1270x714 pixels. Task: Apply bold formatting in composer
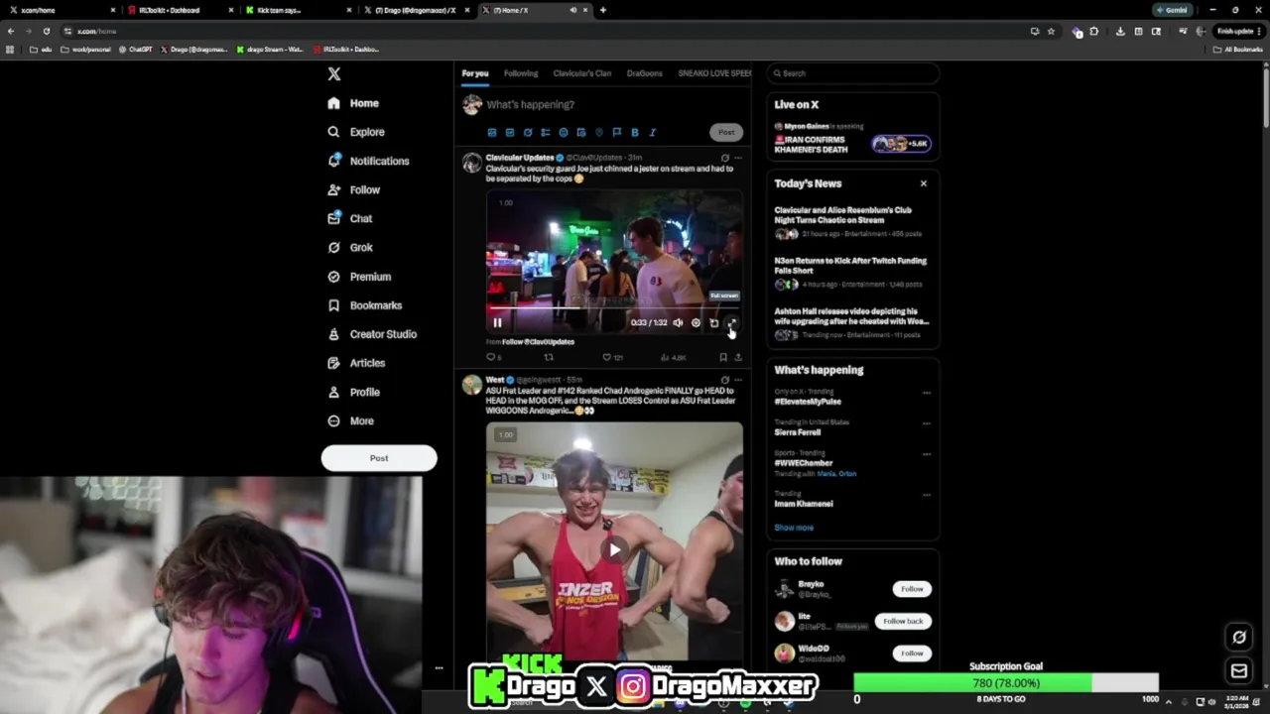click(x=634, y=132)
